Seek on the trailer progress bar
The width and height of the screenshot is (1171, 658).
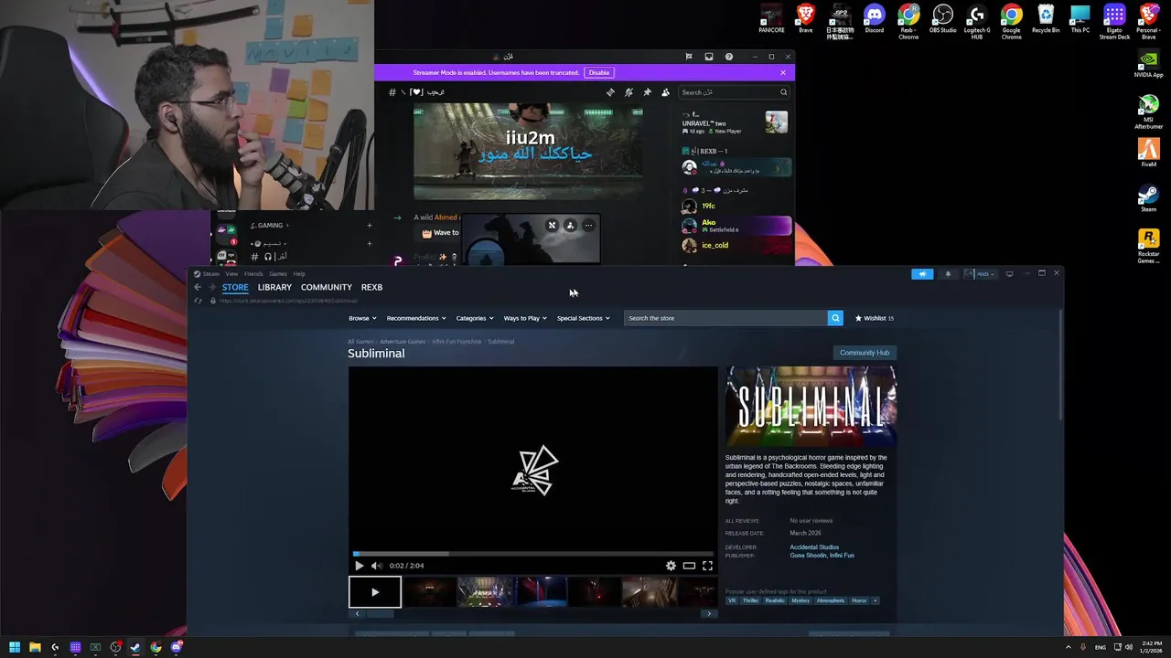[x=532, y=554]
